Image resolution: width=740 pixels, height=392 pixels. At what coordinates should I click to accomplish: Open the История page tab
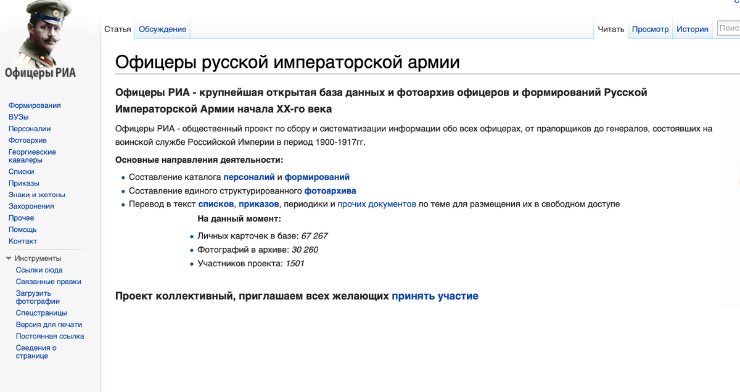[692, 28]
